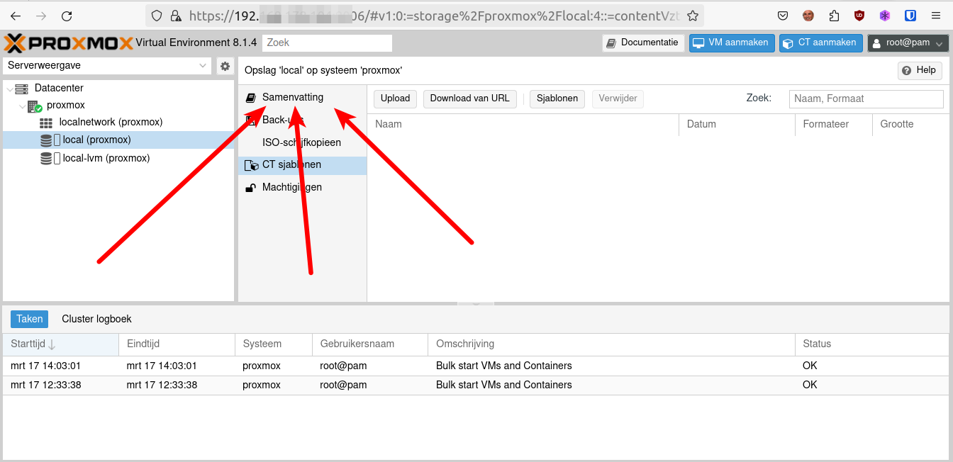Collapse the Datacenter tree node
953x462 pixels.
(9, 89)
